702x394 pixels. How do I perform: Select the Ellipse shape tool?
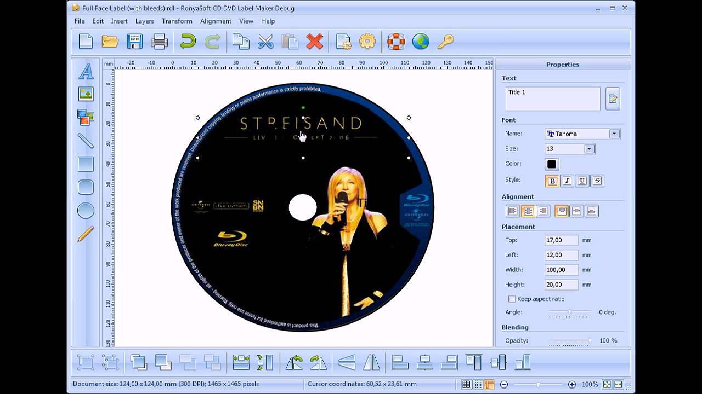pyautogui.click(x=86, y=210)
